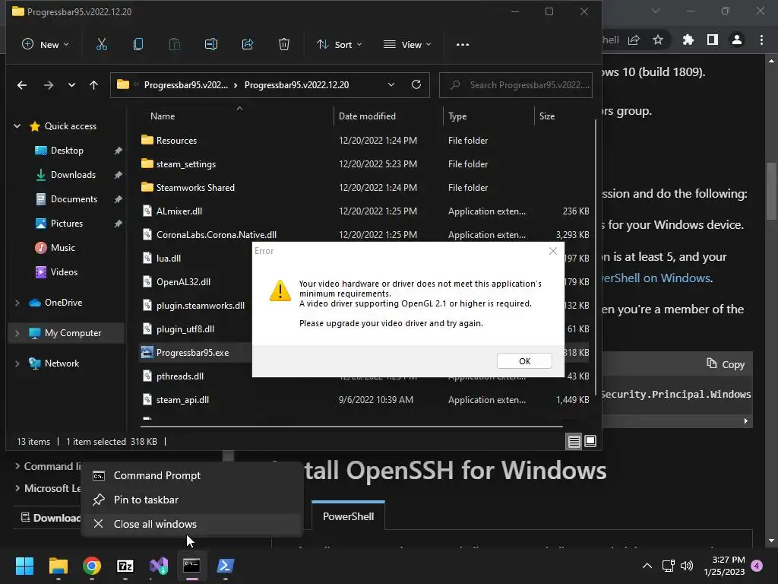778x584 pixels.
Task: Click the Delete trash icon in Explorer toolbar
Action: [x=284, y=45]
